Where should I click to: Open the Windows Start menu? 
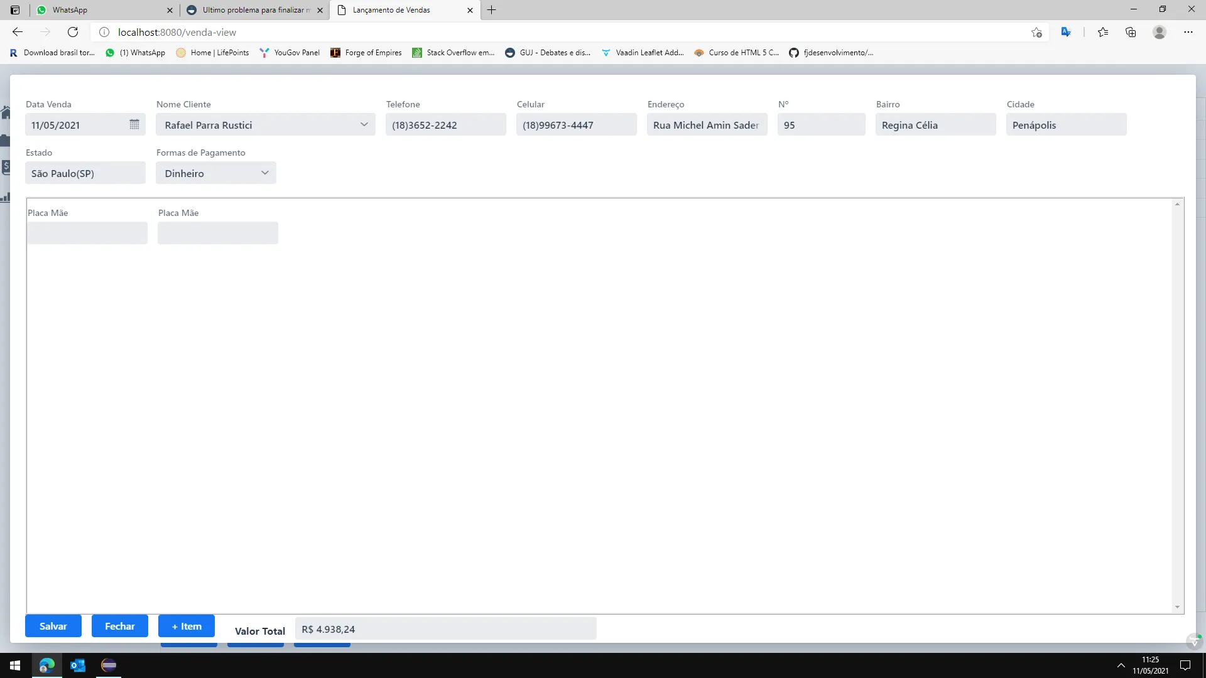[15, 665]
